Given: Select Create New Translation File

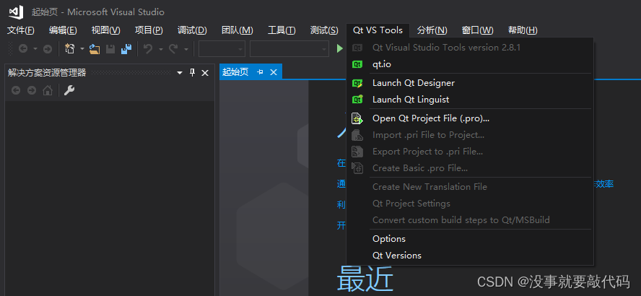Looking at the screenshot, I should [x=470, y=187].
